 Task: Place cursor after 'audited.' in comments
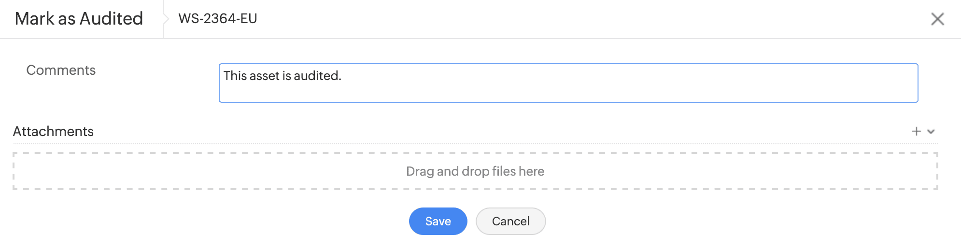[342, 76]
